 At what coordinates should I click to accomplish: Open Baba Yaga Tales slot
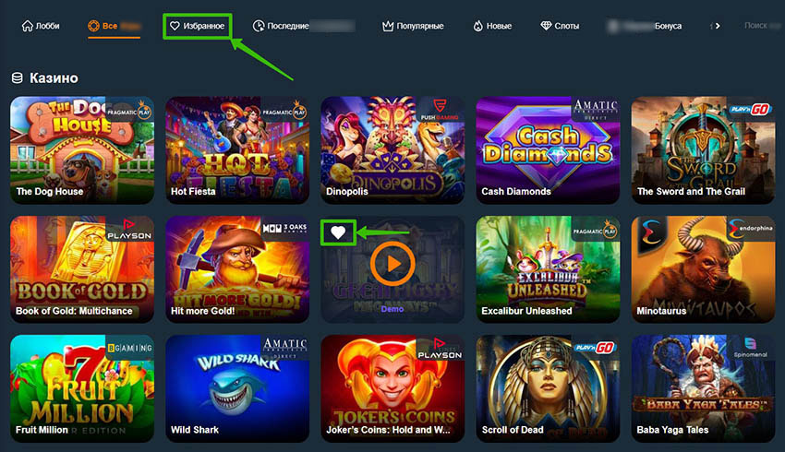[x=703, y=388]
